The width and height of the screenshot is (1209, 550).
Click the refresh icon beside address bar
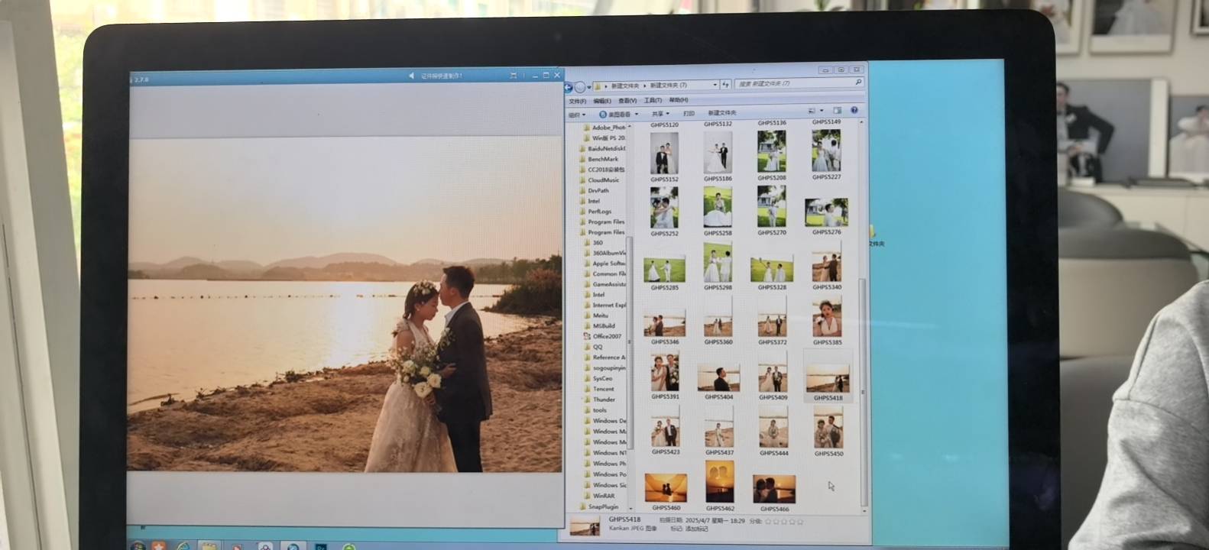click(726, 85)
